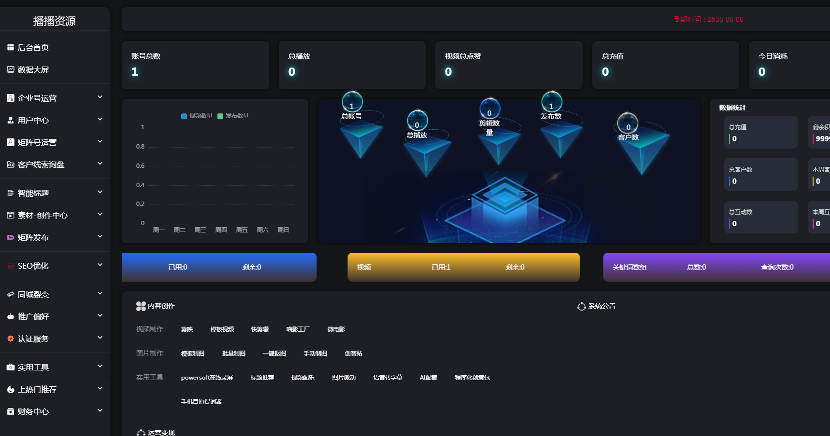Click the 智能标题 sidebar icon
The height and width of the screenshot is (436, 830).
click(11, 193)
